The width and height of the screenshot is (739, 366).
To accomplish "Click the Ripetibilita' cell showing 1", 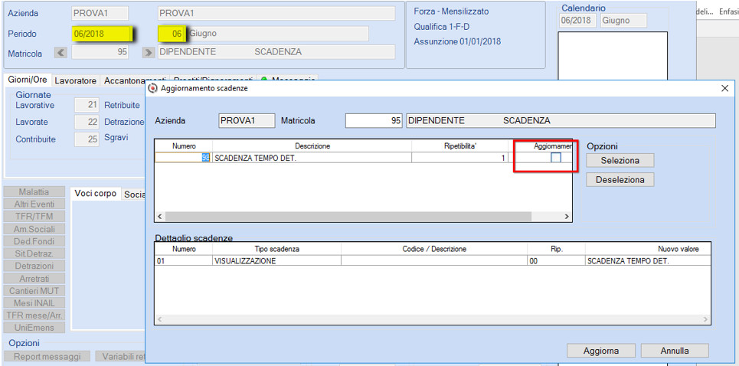I will click(x=459, y=158).
